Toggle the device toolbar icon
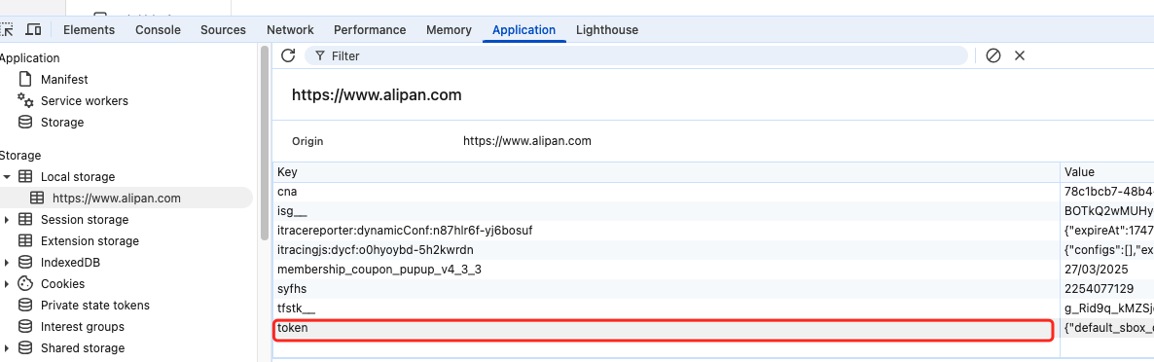 [x=33, y=29]
